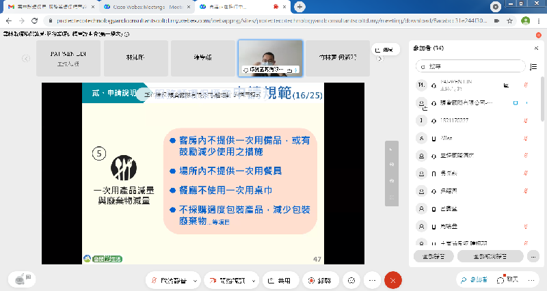Click the record button
Image resolution: width=547 pixels, height=291 pixels.
point(319,280)
